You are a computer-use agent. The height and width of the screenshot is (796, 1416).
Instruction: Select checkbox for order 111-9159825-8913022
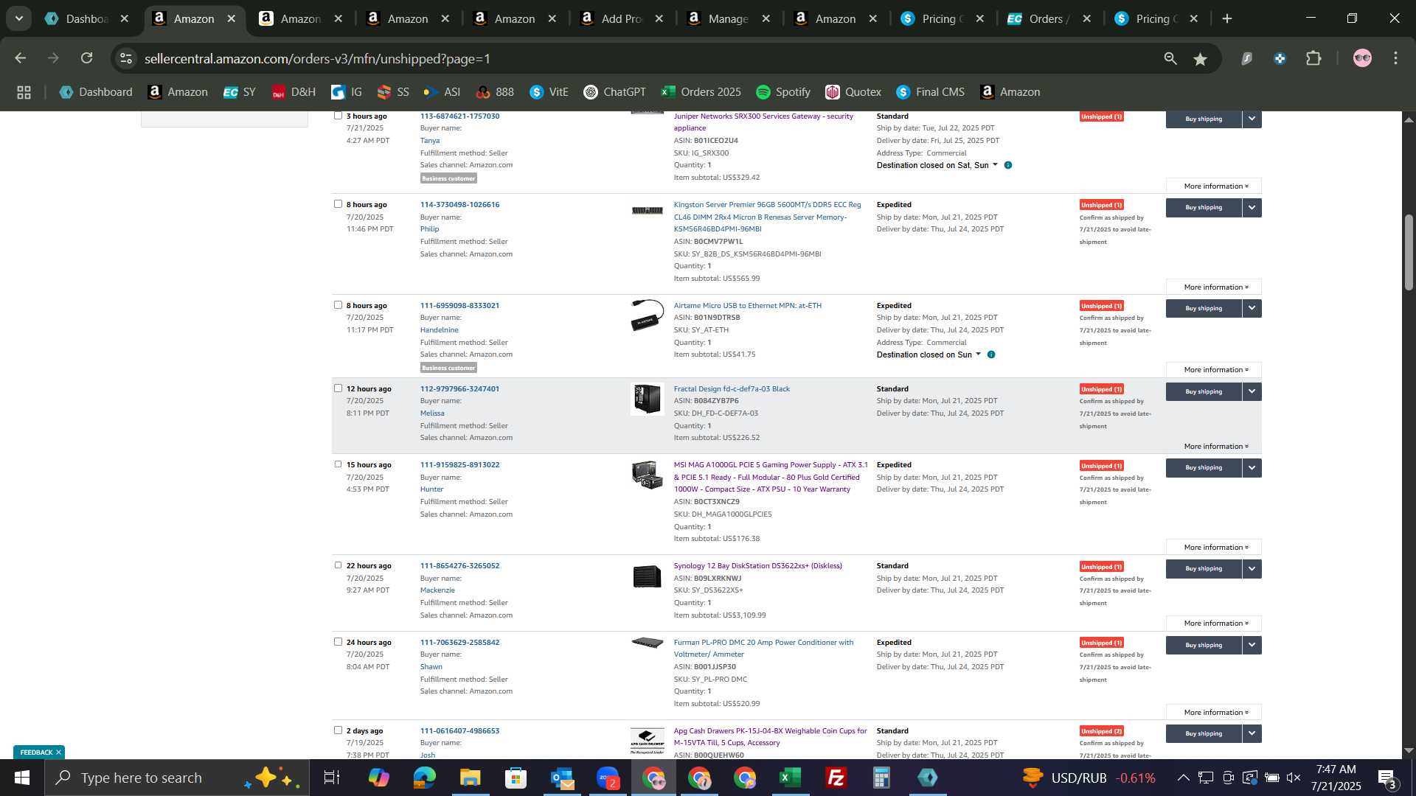coord(338,464)
